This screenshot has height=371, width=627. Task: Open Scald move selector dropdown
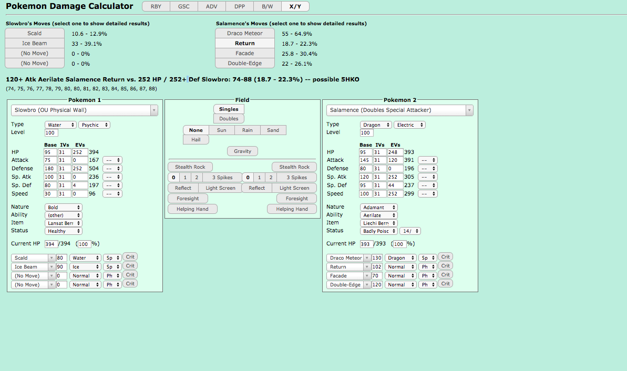point(33,258)
